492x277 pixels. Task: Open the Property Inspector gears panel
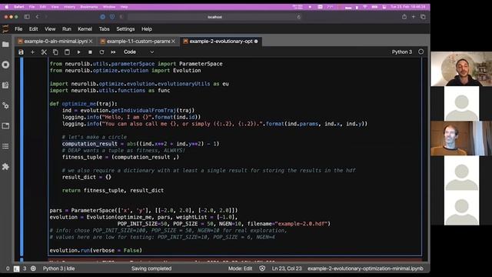tap(5, 105)
